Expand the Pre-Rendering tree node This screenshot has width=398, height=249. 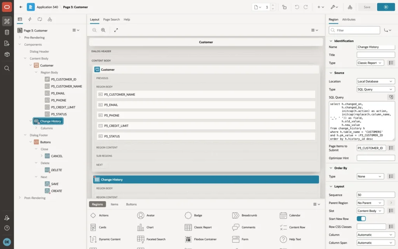(x=20, y=37)
